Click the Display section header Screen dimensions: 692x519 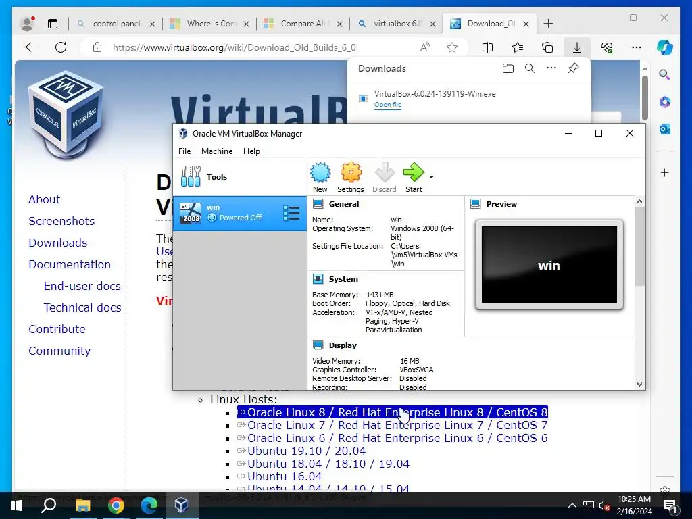343,345
